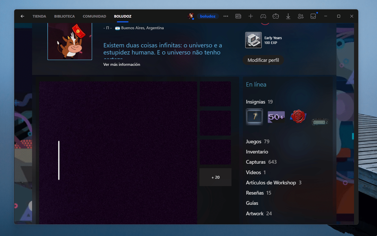Open Artículos de Workshop link
The height and width of the screenshot is (236, 377).
(x=274, y=183)
